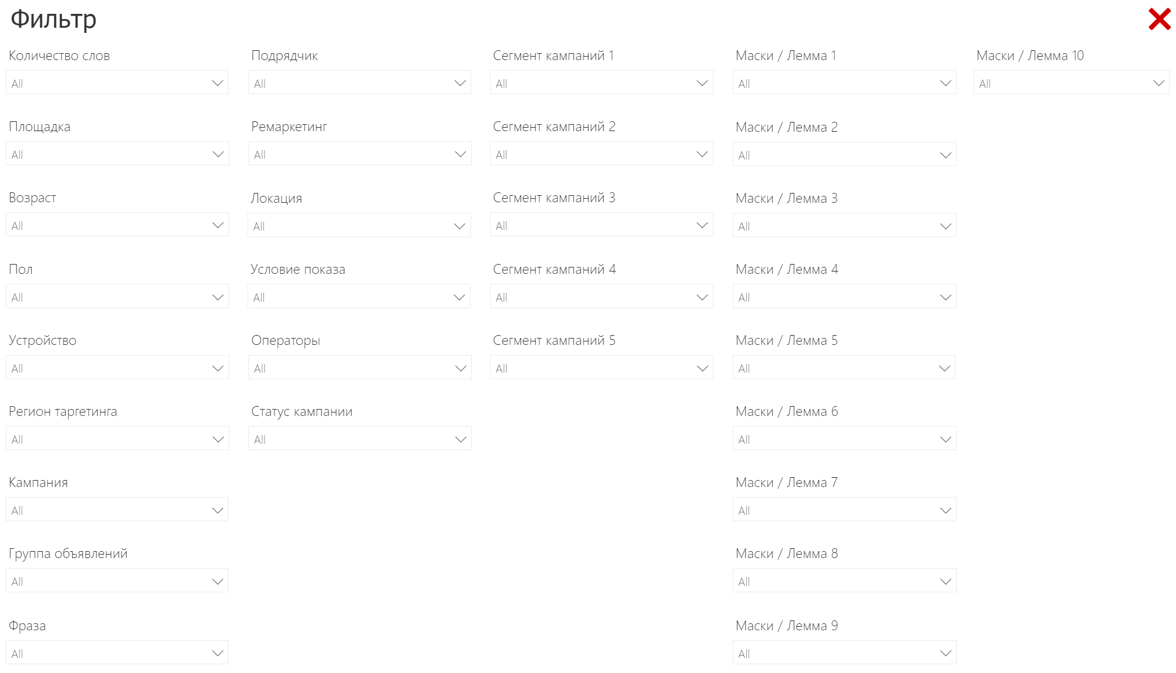Screen dimensions: 1176x673
Task: Click the Сегмент кампаний 4 chevron arrow
Action: pyautogui.click(x=702, y=298)
